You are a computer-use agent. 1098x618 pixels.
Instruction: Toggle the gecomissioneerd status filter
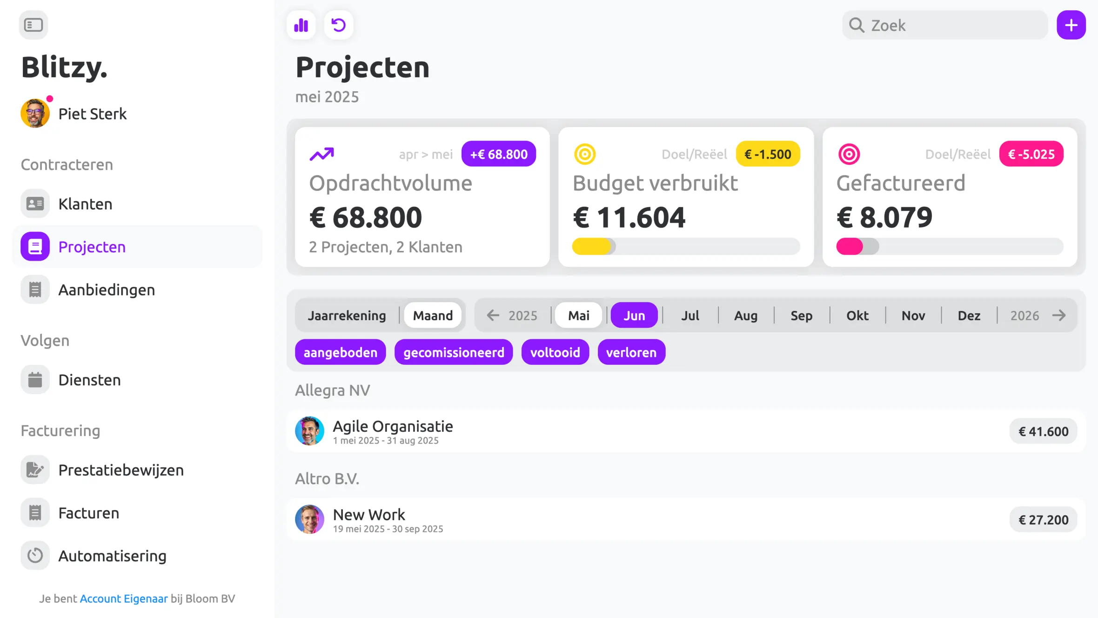[x=454, y=352]
